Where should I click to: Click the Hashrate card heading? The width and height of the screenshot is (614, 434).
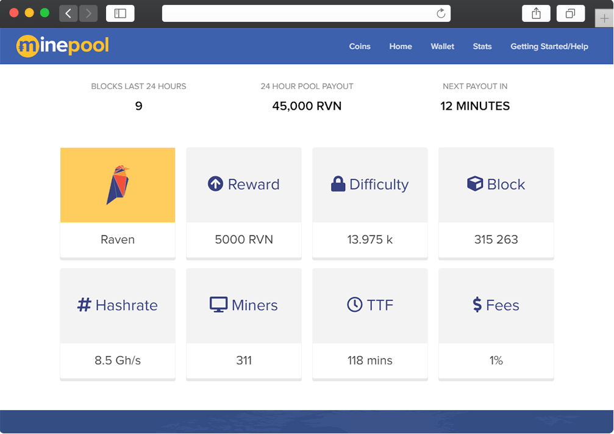(x=126, y=305)
